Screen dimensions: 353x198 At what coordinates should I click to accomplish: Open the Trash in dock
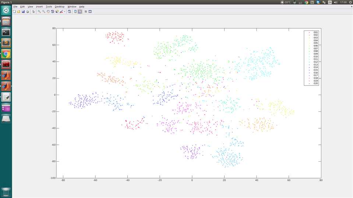(6, 192)
